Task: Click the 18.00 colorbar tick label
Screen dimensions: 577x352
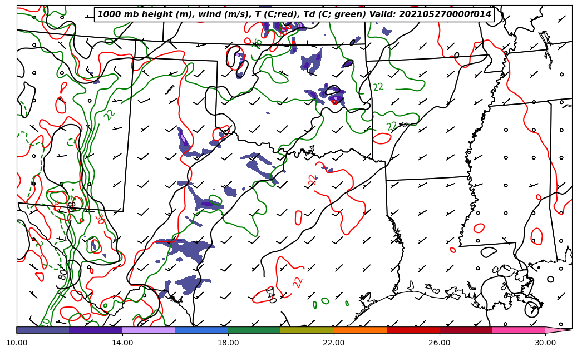Action: click(x=228, y=343)
